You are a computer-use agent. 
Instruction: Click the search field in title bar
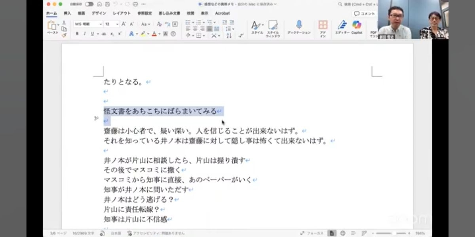coord(356,4)
